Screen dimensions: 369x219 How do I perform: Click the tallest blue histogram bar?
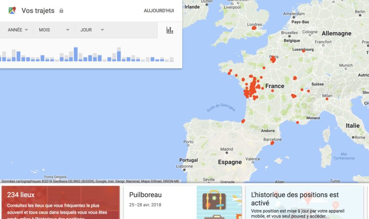tap(76, 54)
